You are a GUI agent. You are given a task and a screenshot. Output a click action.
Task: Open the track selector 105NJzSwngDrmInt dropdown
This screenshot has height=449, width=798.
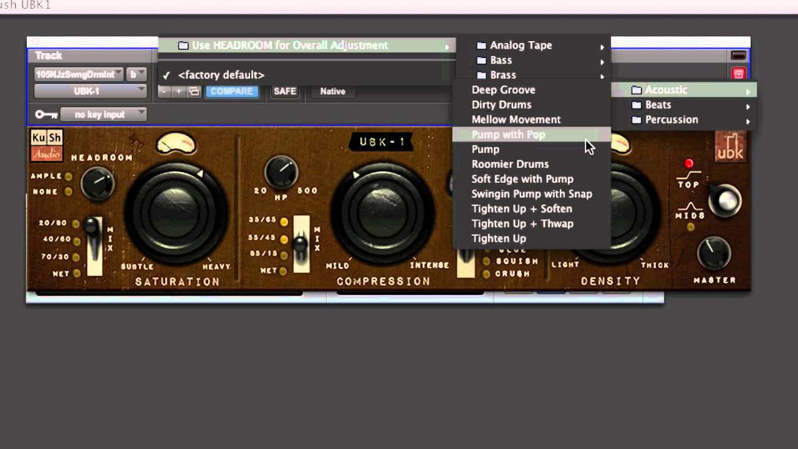tap(79, 74)
